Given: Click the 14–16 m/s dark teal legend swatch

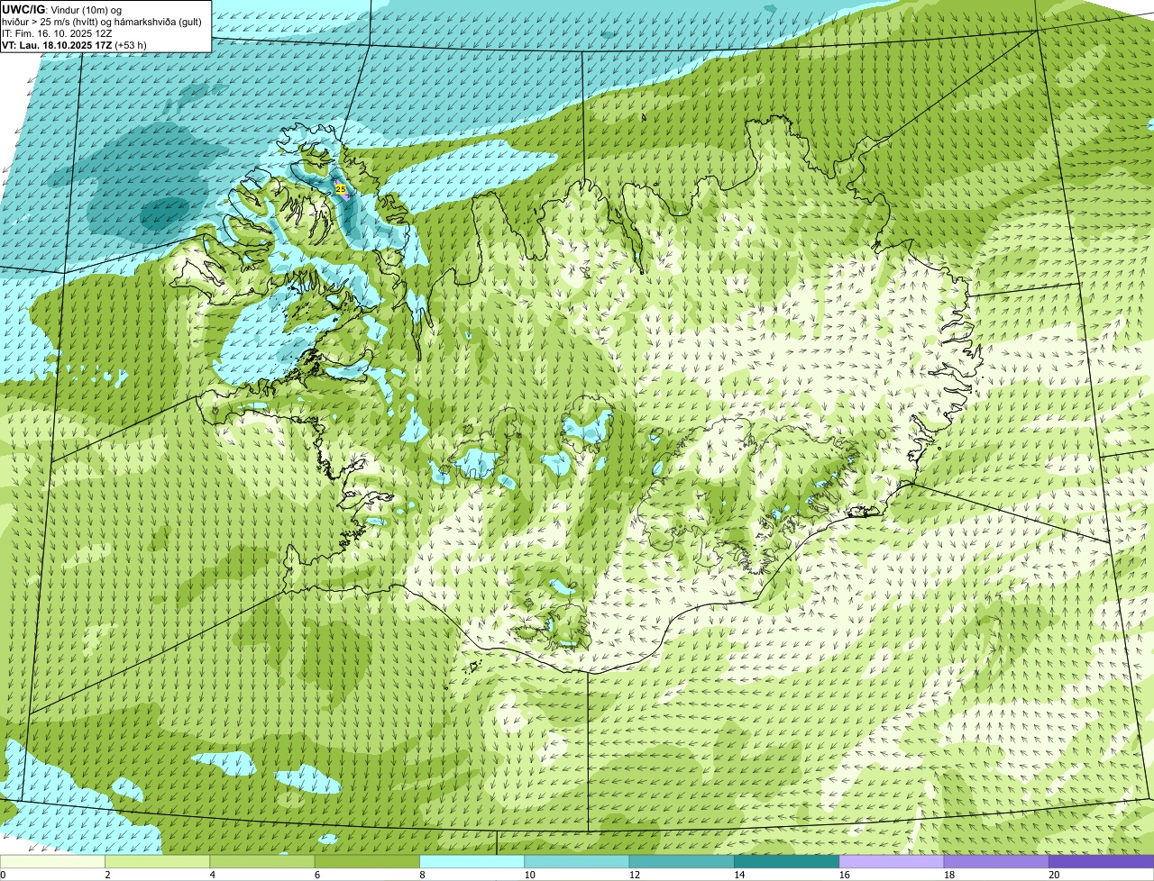Looking at the screenshot, I should pos(786,861).
